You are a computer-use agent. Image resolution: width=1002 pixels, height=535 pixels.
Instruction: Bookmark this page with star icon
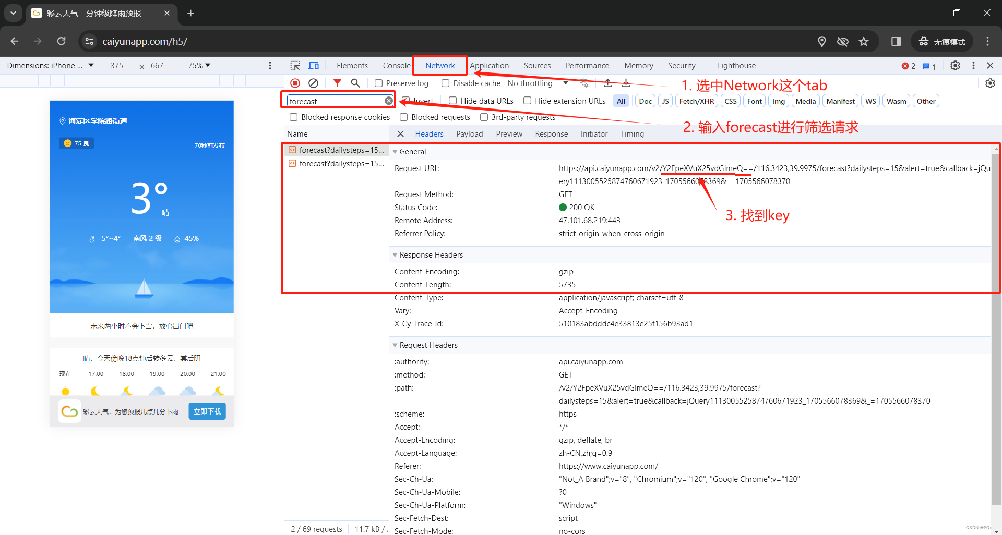pos(864,42)
